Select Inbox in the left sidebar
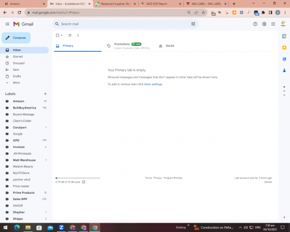Viewport: 290px width, 232px height. pos(24,50)
